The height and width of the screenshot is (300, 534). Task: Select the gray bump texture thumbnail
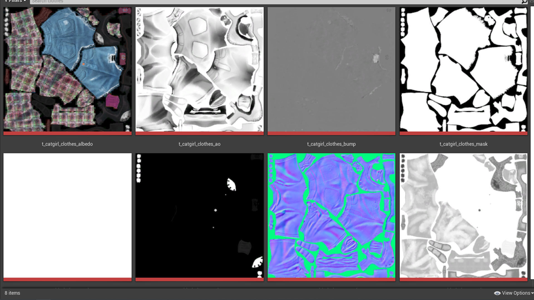tap(331, 69)
